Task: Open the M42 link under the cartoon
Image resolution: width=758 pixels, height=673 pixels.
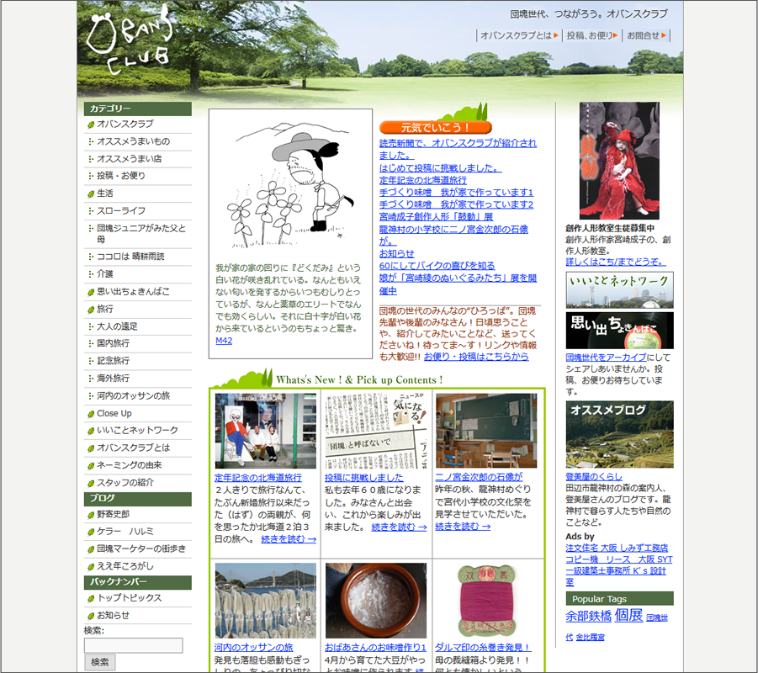Action: (x=224, y=341)
